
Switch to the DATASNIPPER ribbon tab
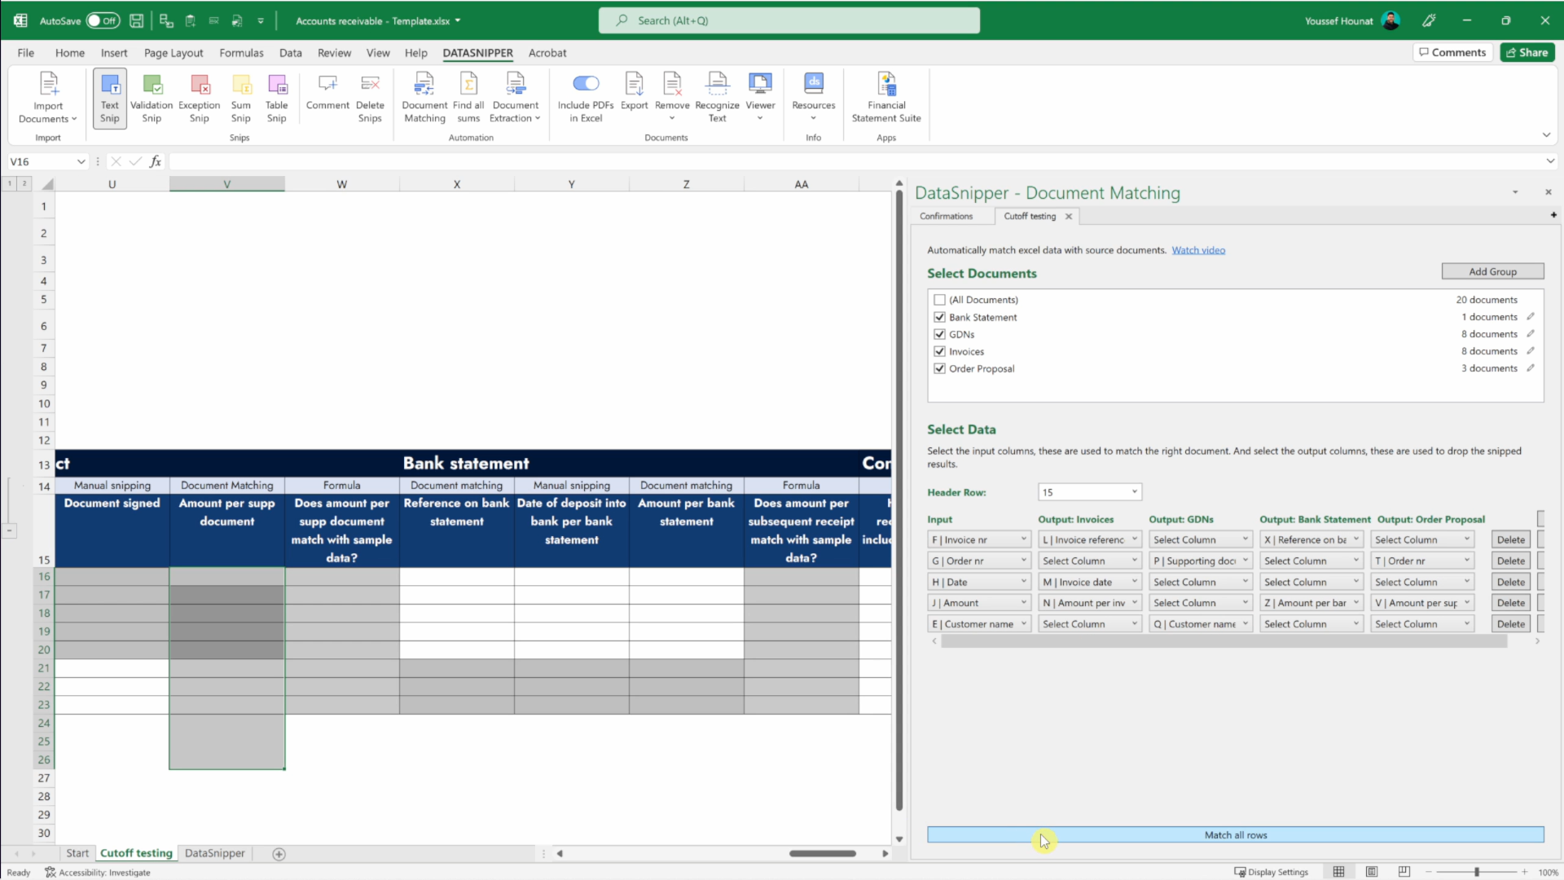tap(477, 52)
